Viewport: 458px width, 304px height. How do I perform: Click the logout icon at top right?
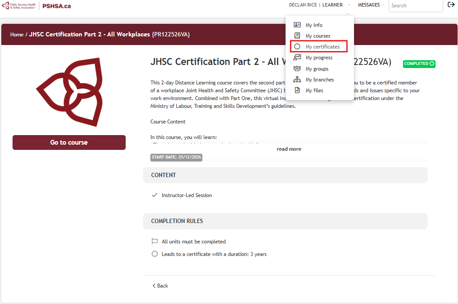click(x=451, y=4)
